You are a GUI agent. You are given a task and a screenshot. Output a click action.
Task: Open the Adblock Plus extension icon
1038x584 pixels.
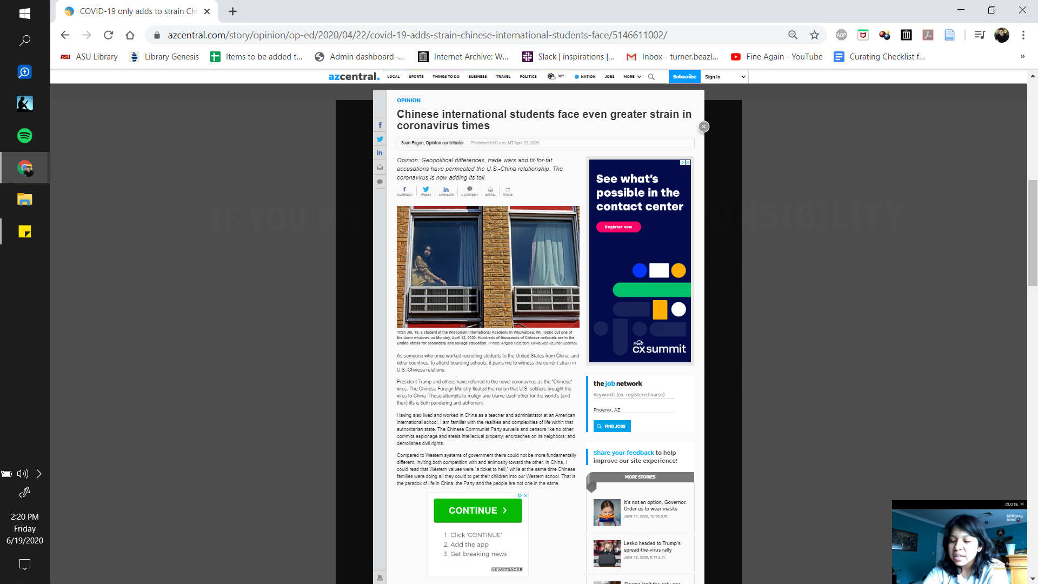[841, 35]
